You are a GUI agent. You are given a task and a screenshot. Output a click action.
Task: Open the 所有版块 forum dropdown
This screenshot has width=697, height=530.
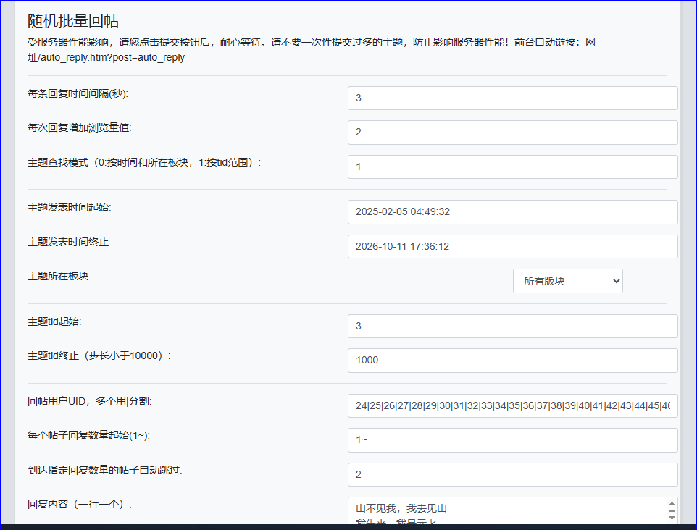tap(567, 281)
